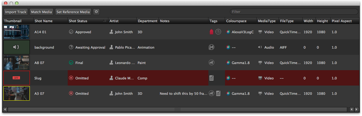
Task: Select the AlexaV3LogC colourspace cell
Action: [241, 32]
